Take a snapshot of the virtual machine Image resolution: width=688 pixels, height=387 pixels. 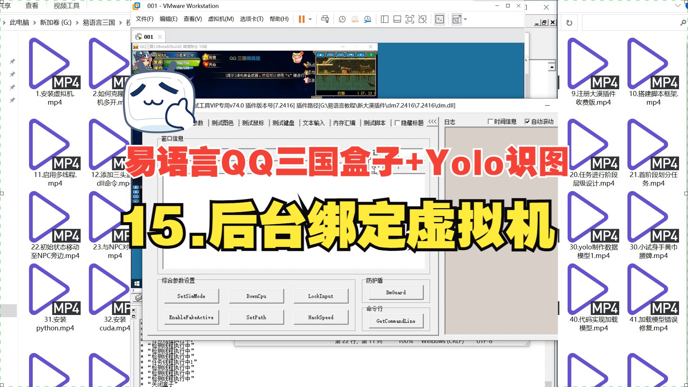click(x=342, y=19)
